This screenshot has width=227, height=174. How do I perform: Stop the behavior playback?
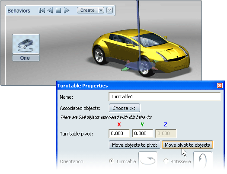coord(58,10)
